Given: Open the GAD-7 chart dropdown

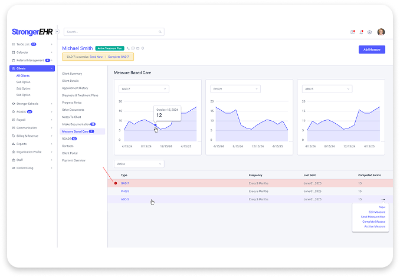Looking at the screenshot, I should (x=143, y=89).
